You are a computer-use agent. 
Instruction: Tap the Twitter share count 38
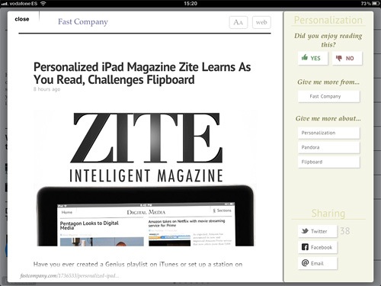(345, 231)
